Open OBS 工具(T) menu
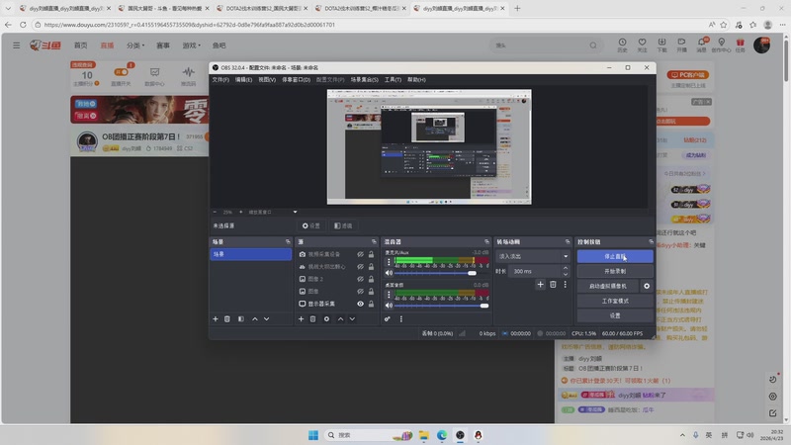791x445 pixels. (393, 80)
